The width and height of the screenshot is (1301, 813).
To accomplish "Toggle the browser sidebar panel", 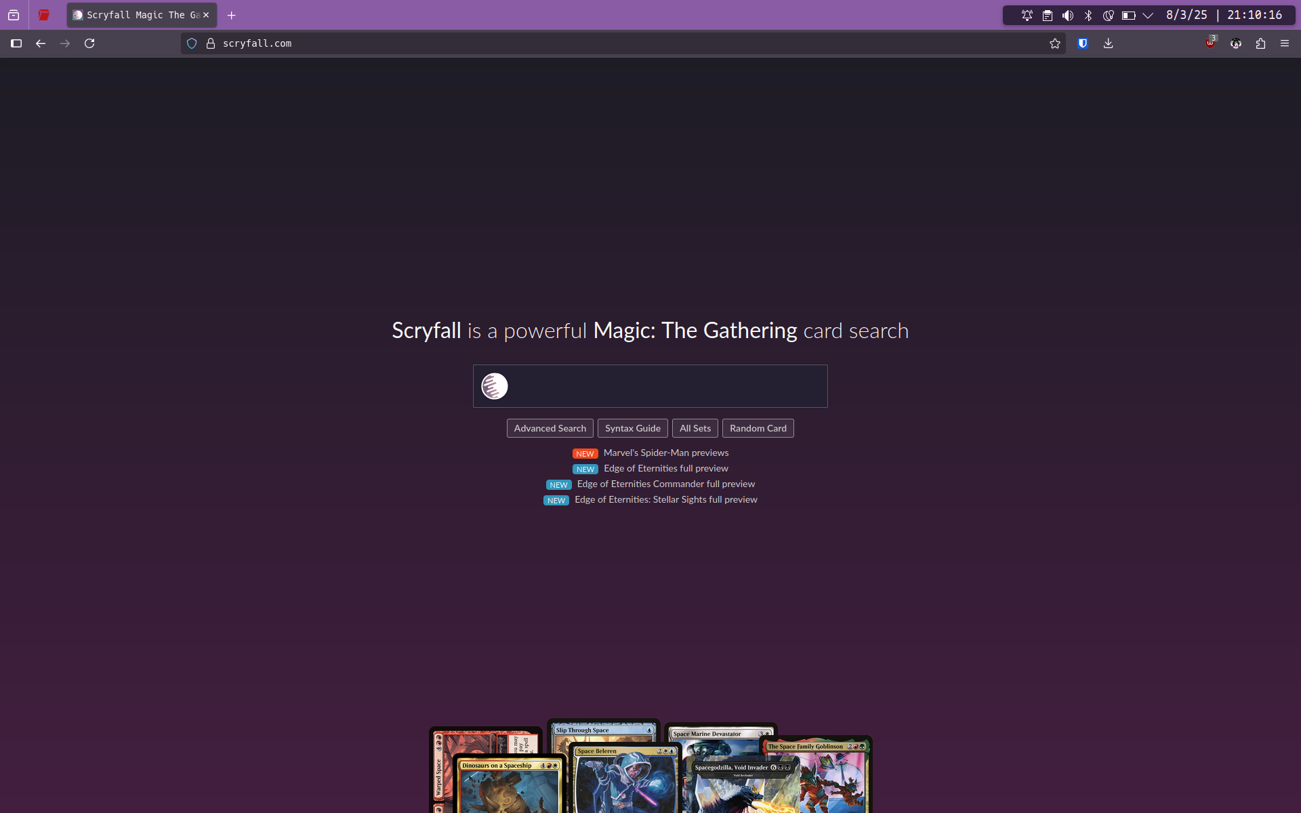I will (16, 43).
